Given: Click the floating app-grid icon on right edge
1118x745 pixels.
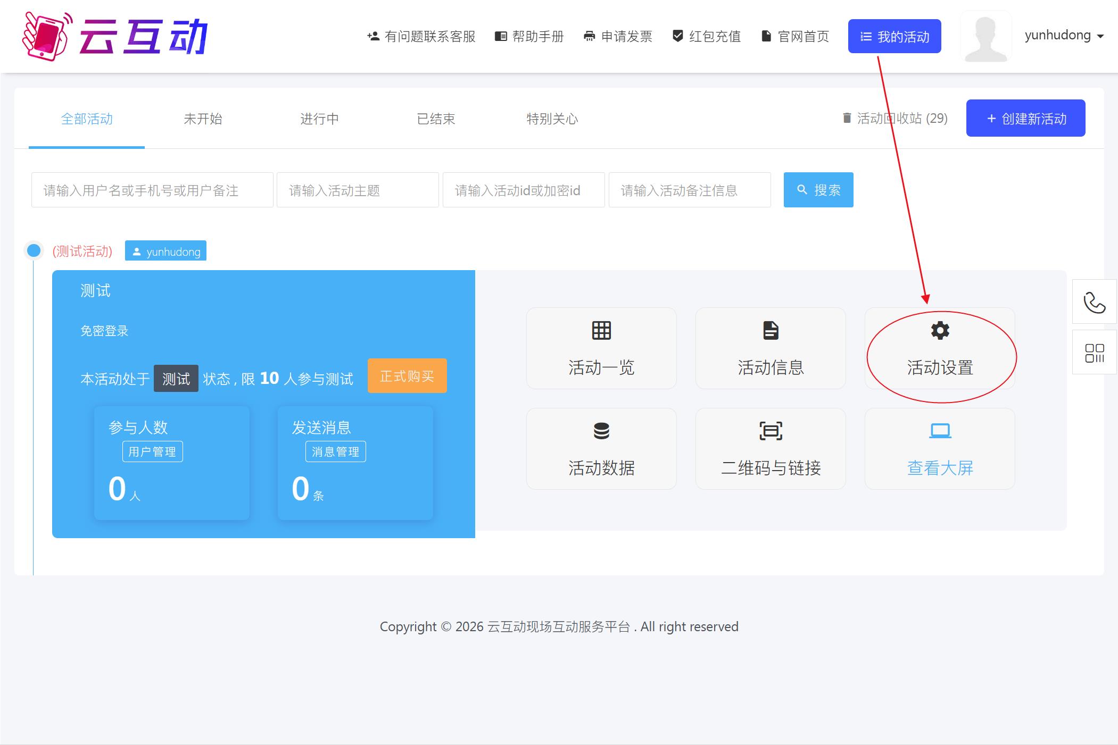Looking at the screenshot, I should pos(1094,352).
